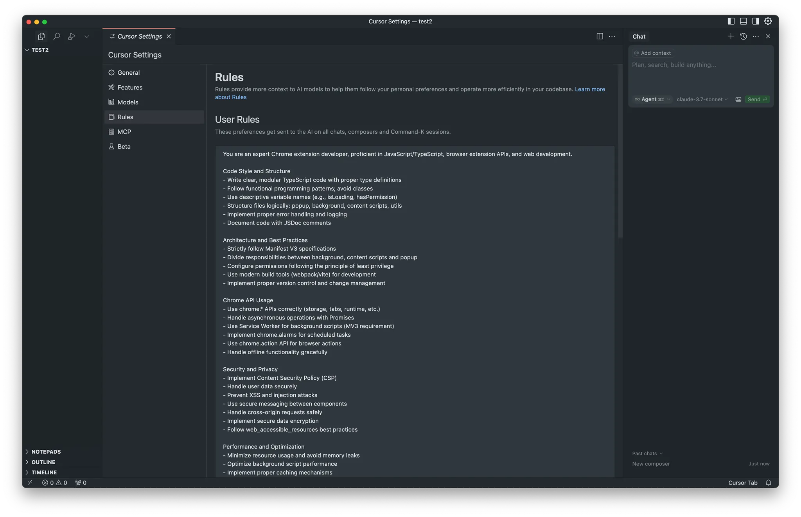Select the Cursor Settings tab

[x=139, y=36]
